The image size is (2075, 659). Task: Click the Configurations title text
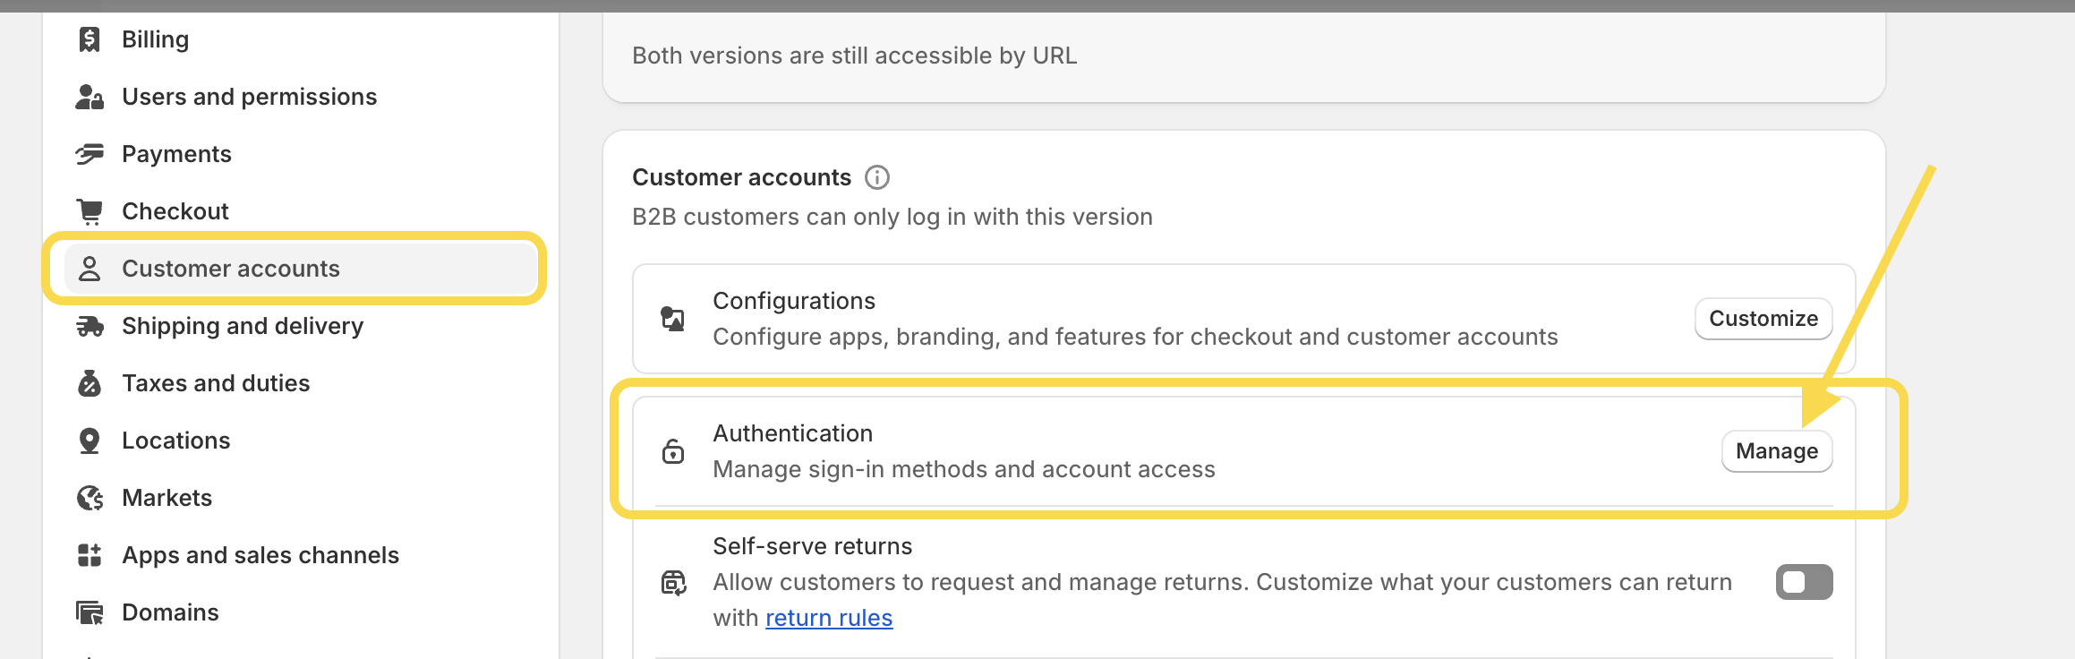click(795, 301)
